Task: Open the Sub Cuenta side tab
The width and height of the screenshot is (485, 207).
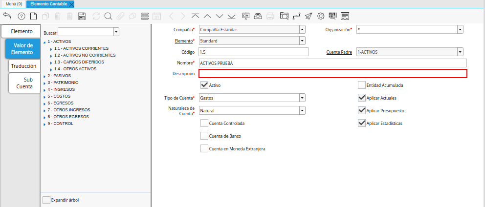Action: tap(24, 83)
